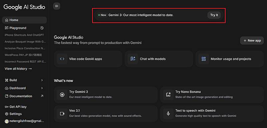Click the Try it button
The width and height of the screenshot is (267, 128).
click(x=214, y=15)
